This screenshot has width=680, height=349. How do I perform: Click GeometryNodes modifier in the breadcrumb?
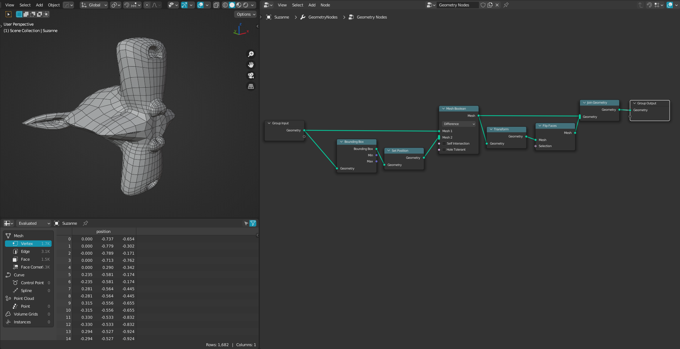point(322,17)
